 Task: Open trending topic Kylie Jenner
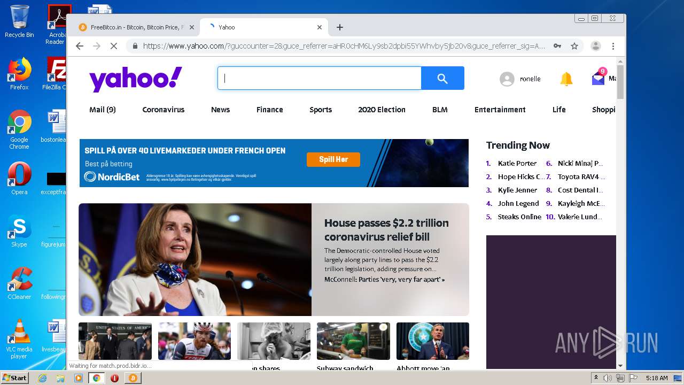(x=518, y=190)
